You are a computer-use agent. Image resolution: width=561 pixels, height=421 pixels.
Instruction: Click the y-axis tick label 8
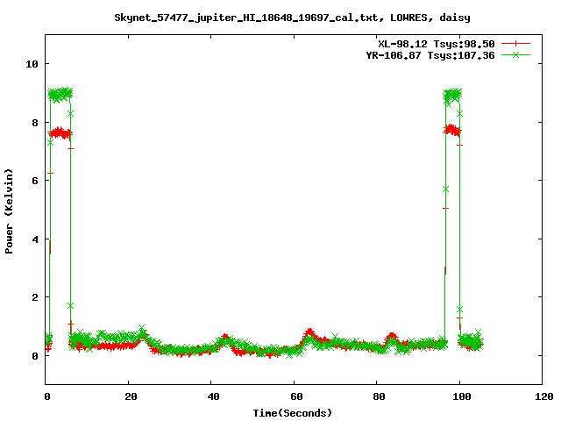(35, 123)
